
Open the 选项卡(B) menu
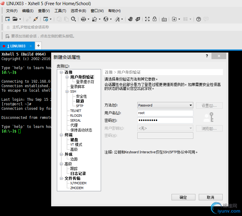pos(78,11)
